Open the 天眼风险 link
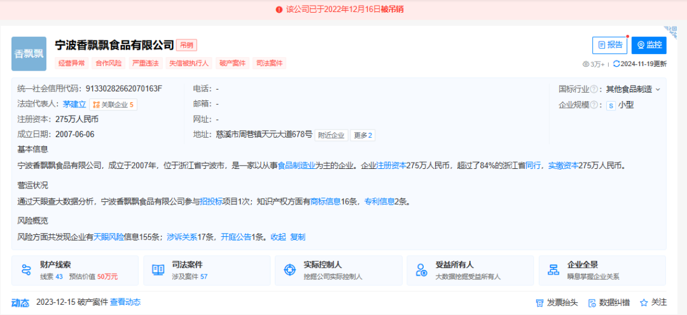Viewport: 687px width, 315px height. point(109,237)
